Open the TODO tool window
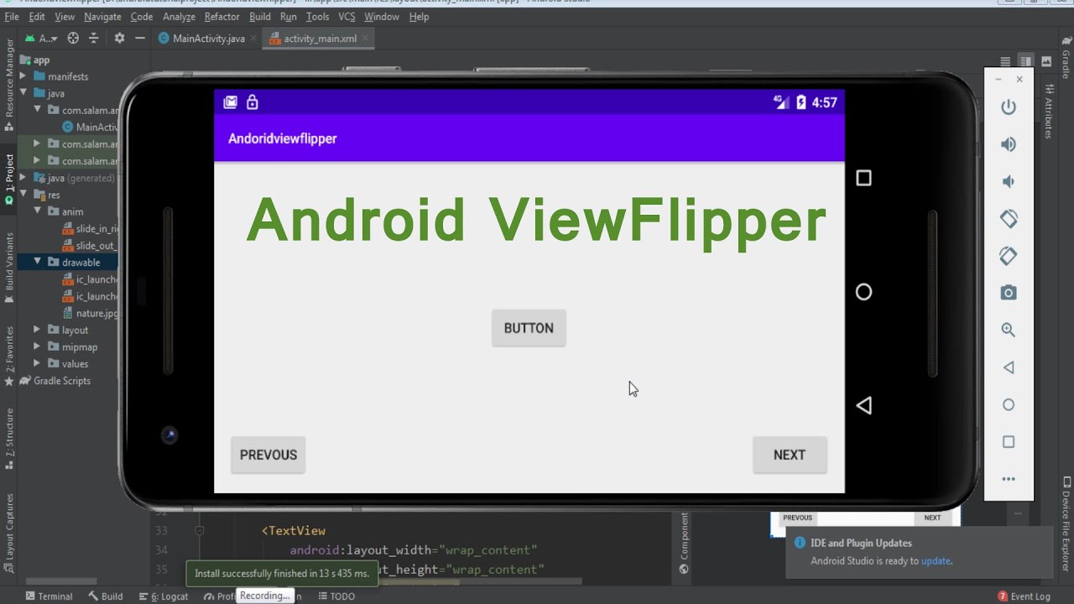 tap(336, 596)
